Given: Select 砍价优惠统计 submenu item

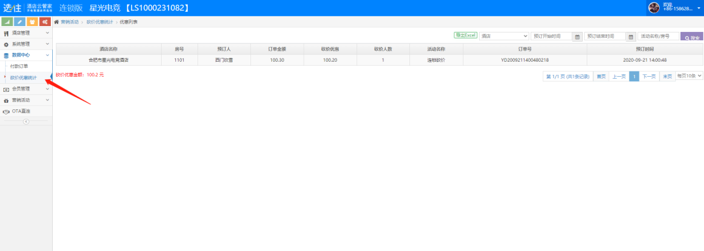Looking at the screenshot, I should (x=23, y=77).
